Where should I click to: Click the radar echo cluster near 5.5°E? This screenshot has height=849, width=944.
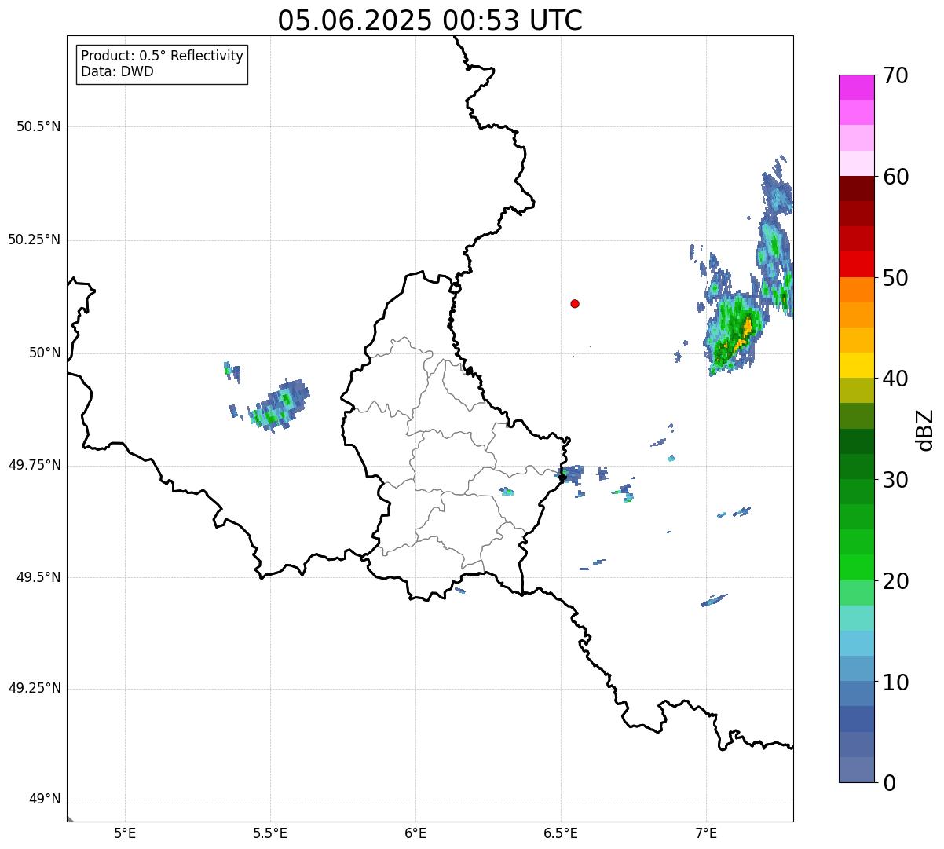(279, 406)
